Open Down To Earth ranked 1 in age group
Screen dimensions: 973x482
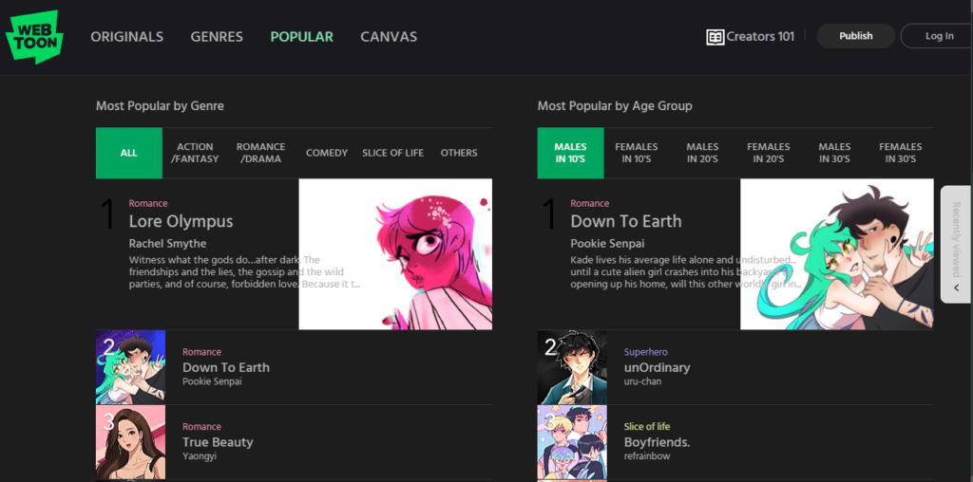626,221
